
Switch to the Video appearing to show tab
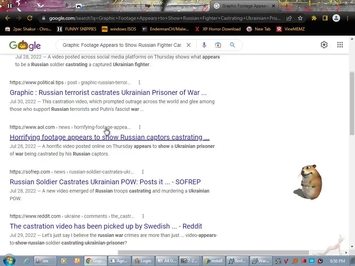(x=174, y=6)
